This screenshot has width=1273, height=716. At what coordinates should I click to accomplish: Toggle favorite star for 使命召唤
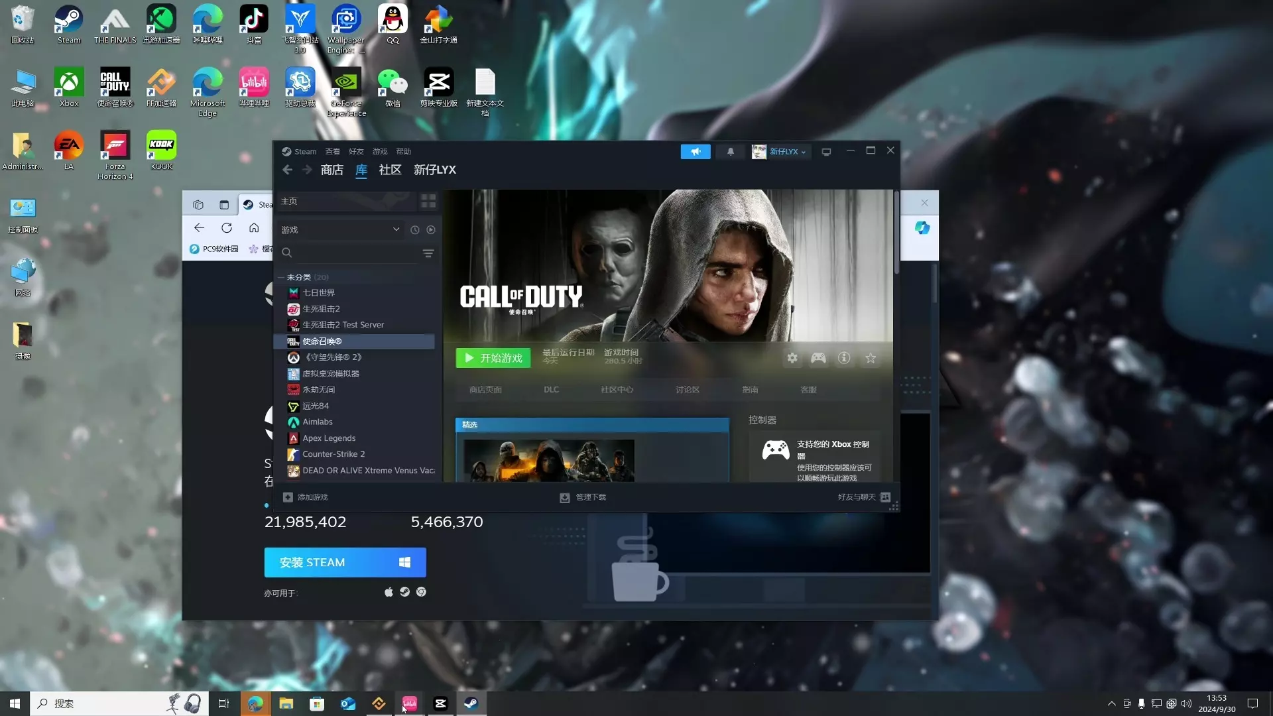coord(871,358)
